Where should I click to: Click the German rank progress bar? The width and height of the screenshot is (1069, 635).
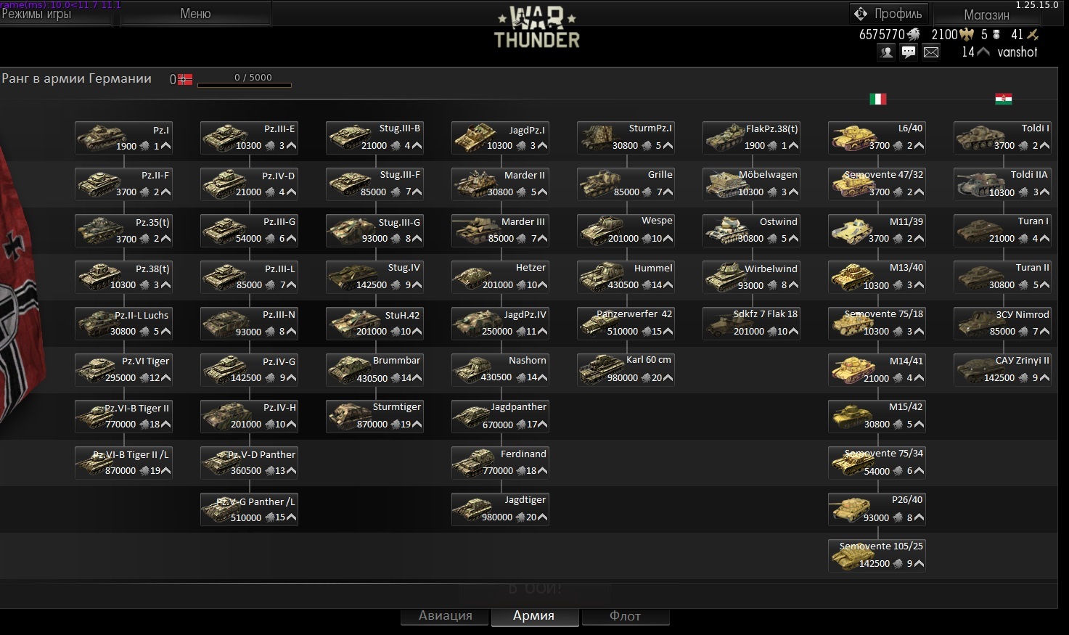tap(245, 85)
